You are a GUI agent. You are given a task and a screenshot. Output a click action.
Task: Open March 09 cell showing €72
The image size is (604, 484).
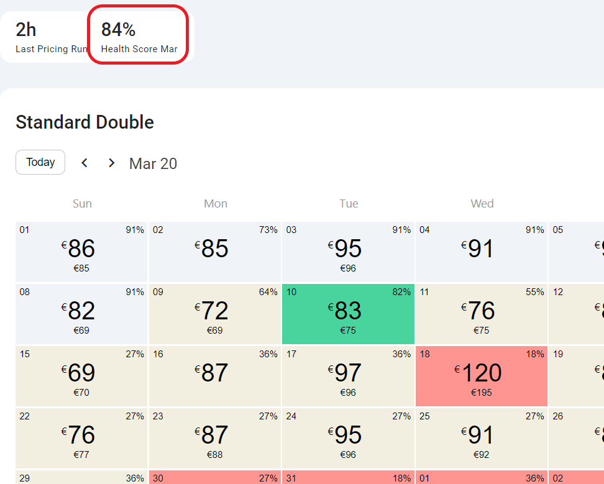[215, 314]
